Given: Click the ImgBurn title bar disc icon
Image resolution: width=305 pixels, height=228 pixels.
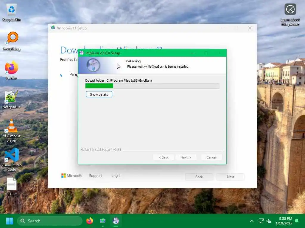Looking at the screenshot, I should 82,53.
